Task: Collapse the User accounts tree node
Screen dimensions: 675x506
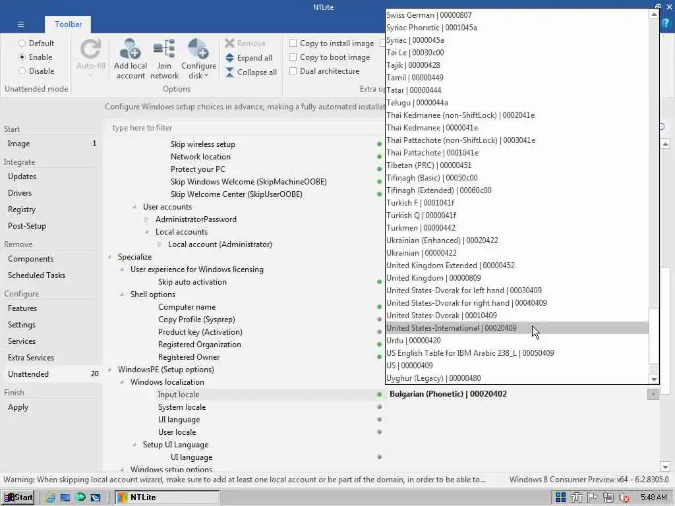Action: [134, 207]
